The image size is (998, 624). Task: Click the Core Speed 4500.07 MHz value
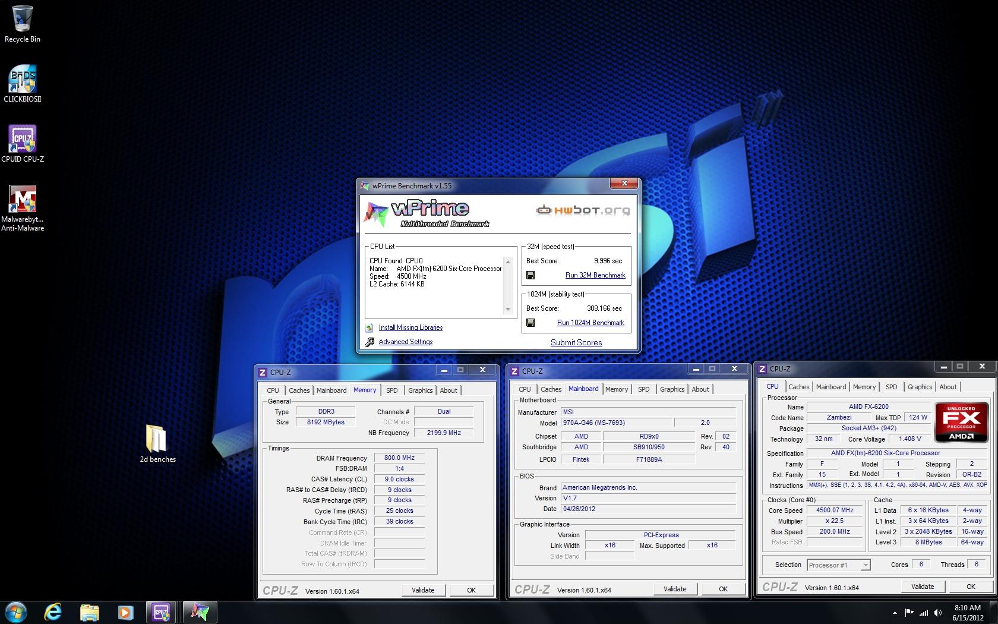835,510
